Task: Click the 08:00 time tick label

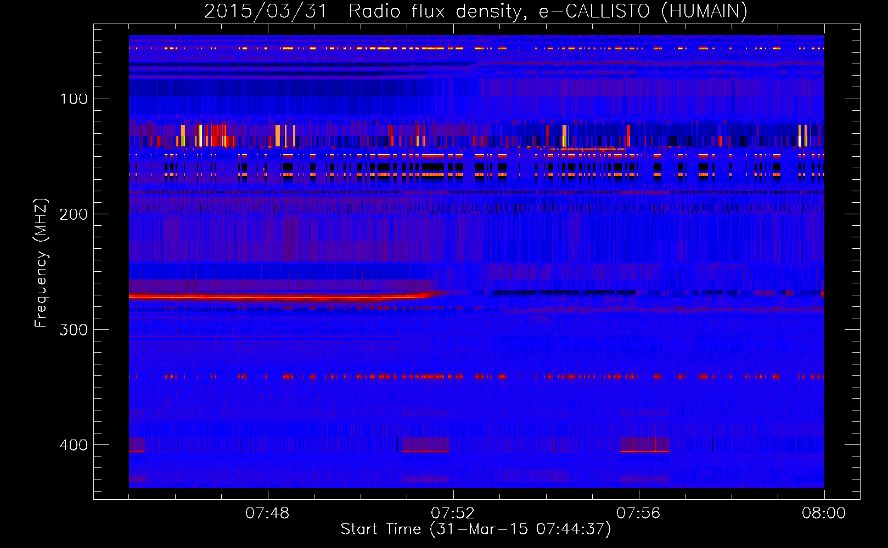Action: click(x=824, y=513)
